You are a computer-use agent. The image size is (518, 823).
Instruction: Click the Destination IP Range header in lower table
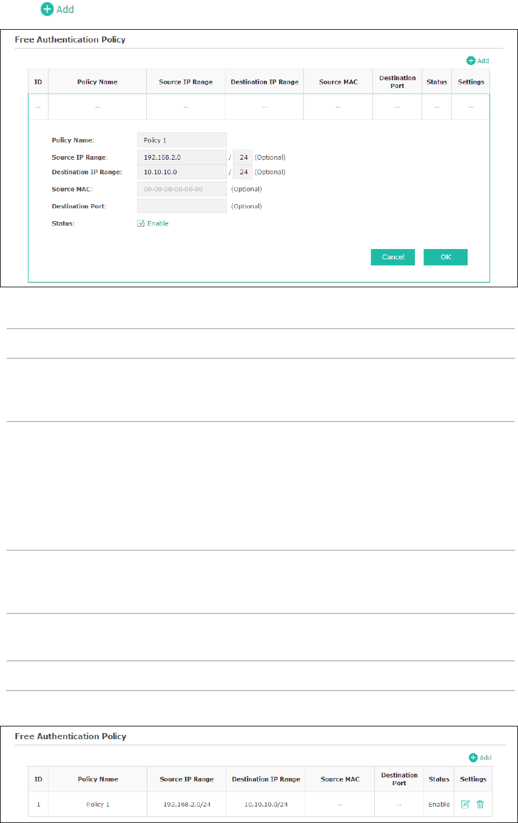[266, 779]
